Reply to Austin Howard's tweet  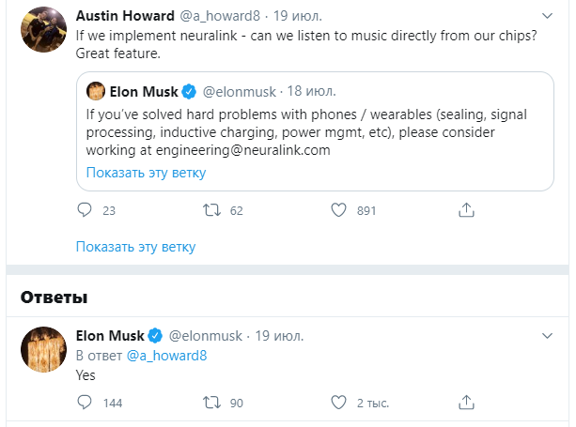(85, 210)
